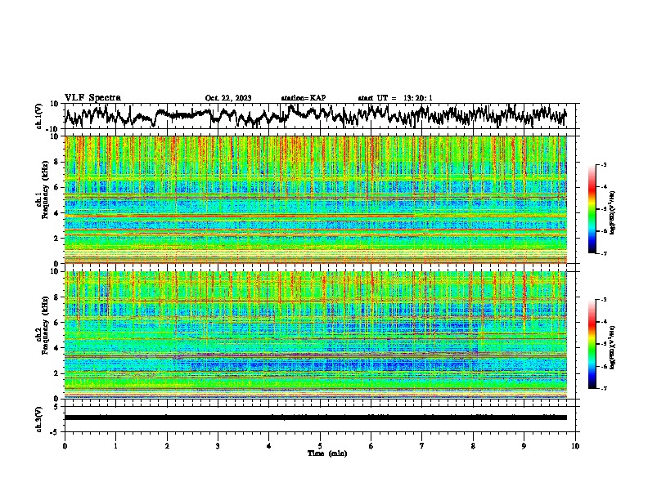
Task: Click the log(PSD) label beside ch.1 colorbar
Action: coord(612,212)
